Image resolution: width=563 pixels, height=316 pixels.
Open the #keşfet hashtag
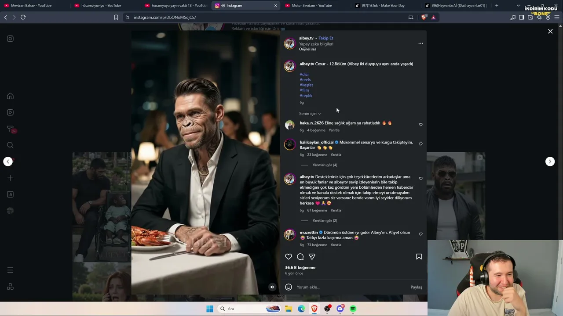[306, 85]
